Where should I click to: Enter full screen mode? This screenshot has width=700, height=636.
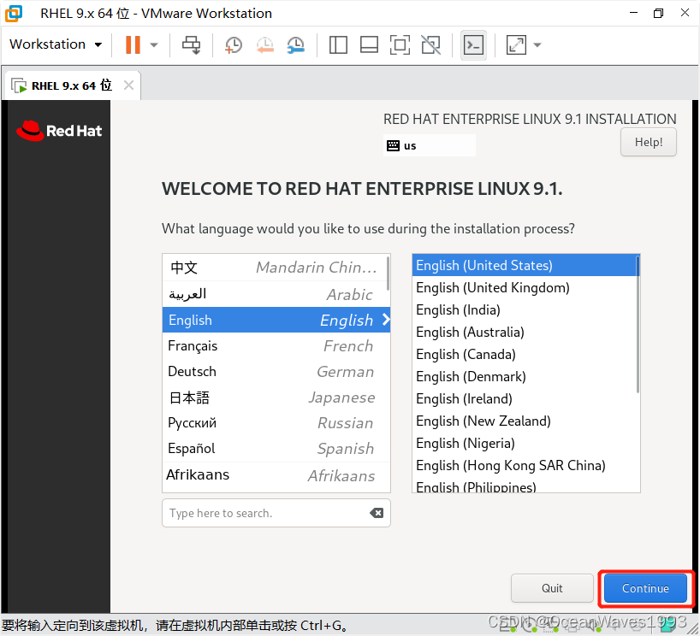click(400, 44)
